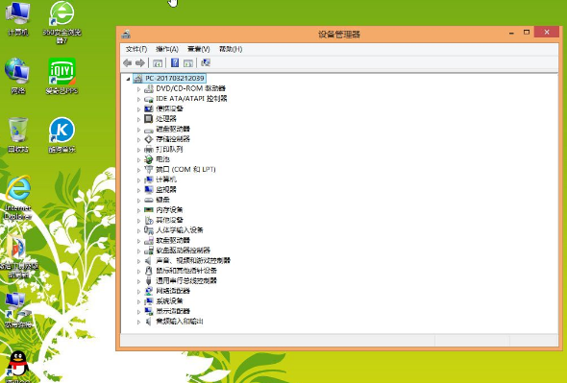Expand the 端口 (COM 和 LPT) node
The width and height of the screenshot is (567, 383).
click(x=138, y=170)
